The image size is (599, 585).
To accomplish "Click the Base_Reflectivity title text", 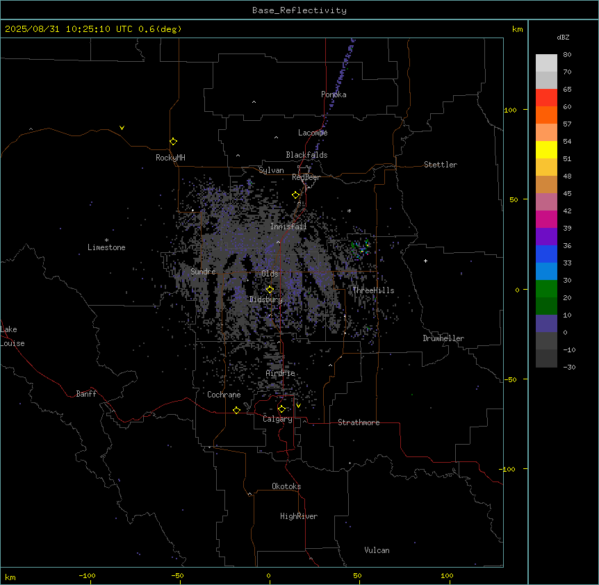I will point(299,10).
